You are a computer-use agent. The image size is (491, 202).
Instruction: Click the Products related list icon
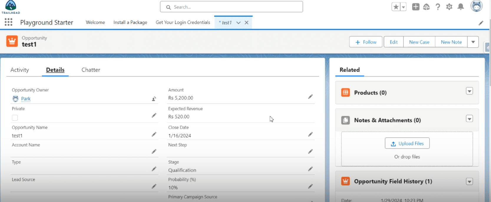coord(345,93)
